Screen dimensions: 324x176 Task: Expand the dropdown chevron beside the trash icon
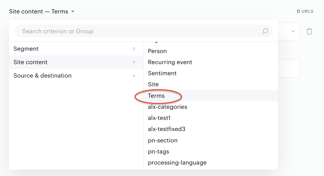(293, 31)
